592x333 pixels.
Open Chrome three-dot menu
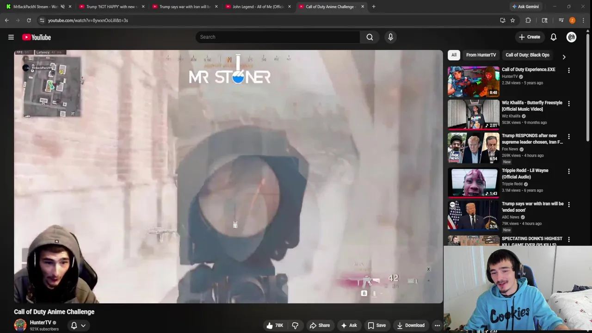pyautogui.click(x=584, y=20)
